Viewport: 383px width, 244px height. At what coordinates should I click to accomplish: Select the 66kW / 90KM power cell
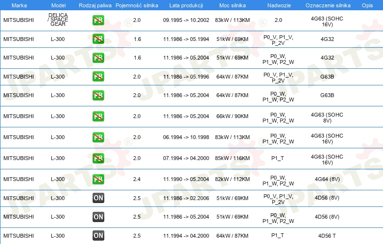232,116
